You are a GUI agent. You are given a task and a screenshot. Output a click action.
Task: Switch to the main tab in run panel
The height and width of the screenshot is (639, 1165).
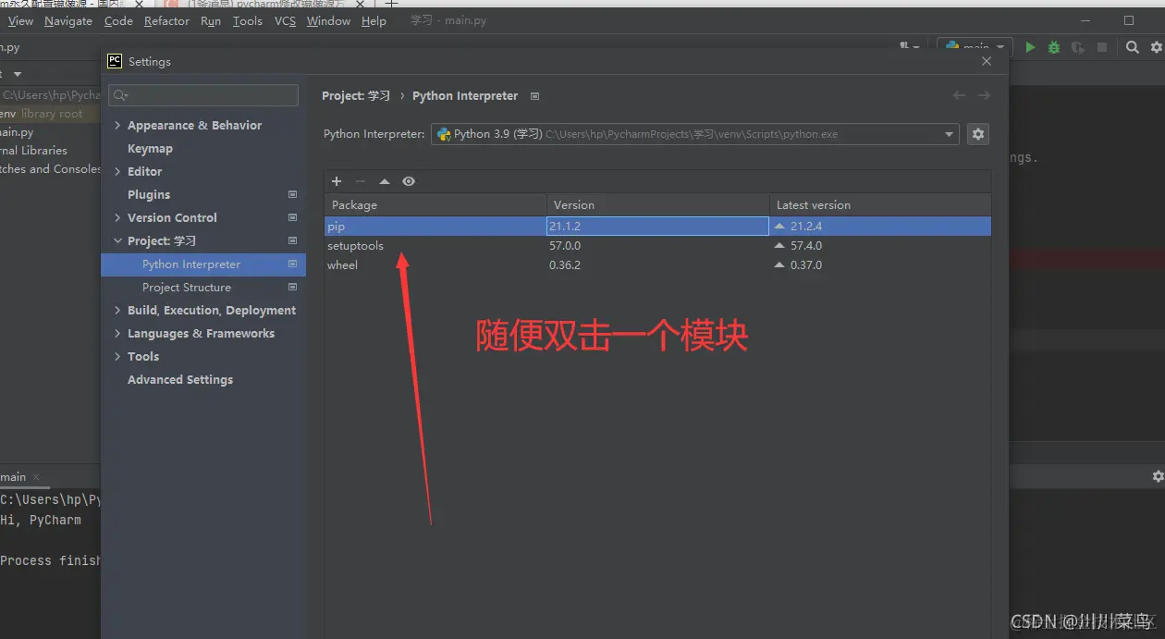point(13,477)
